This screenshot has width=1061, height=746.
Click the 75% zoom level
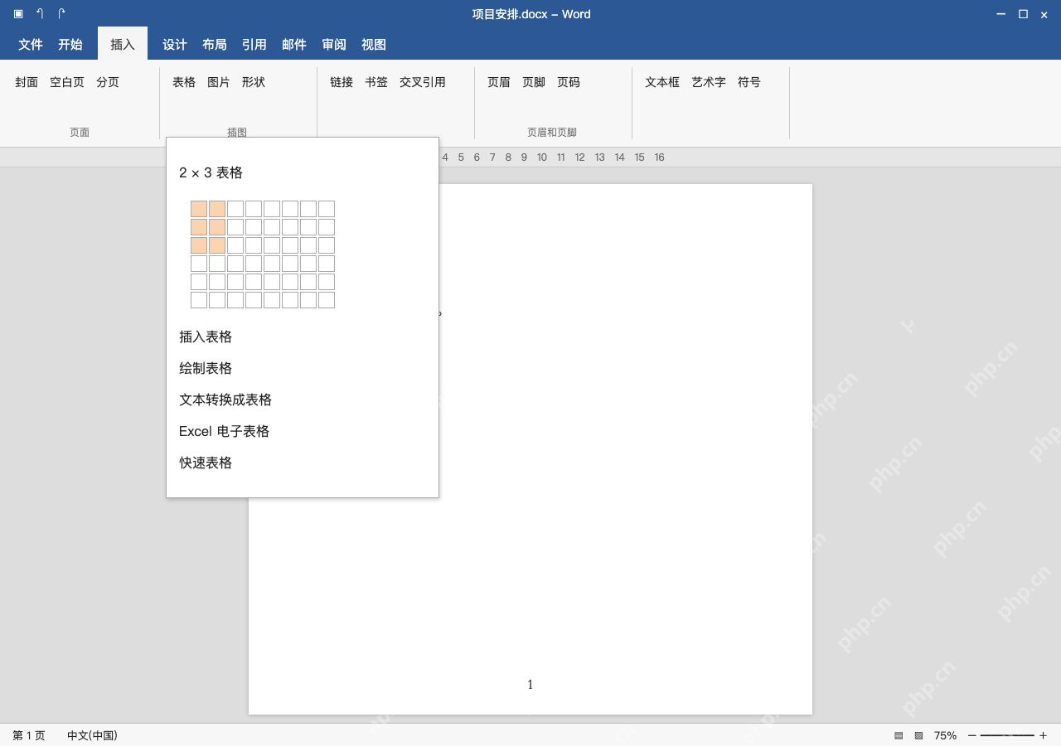(945, 735)
